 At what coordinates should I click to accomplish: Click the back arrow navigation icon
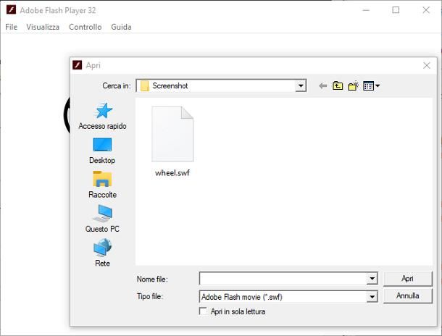(322, 85)
